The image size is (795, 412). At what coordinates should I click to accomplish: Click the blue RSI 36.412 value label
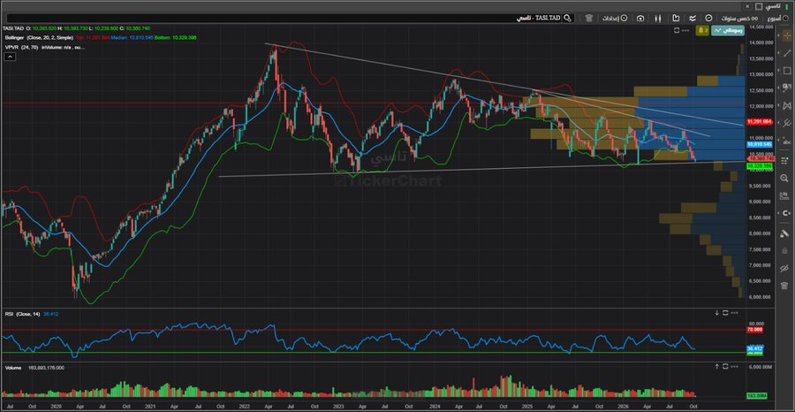(x=755, y=348)
